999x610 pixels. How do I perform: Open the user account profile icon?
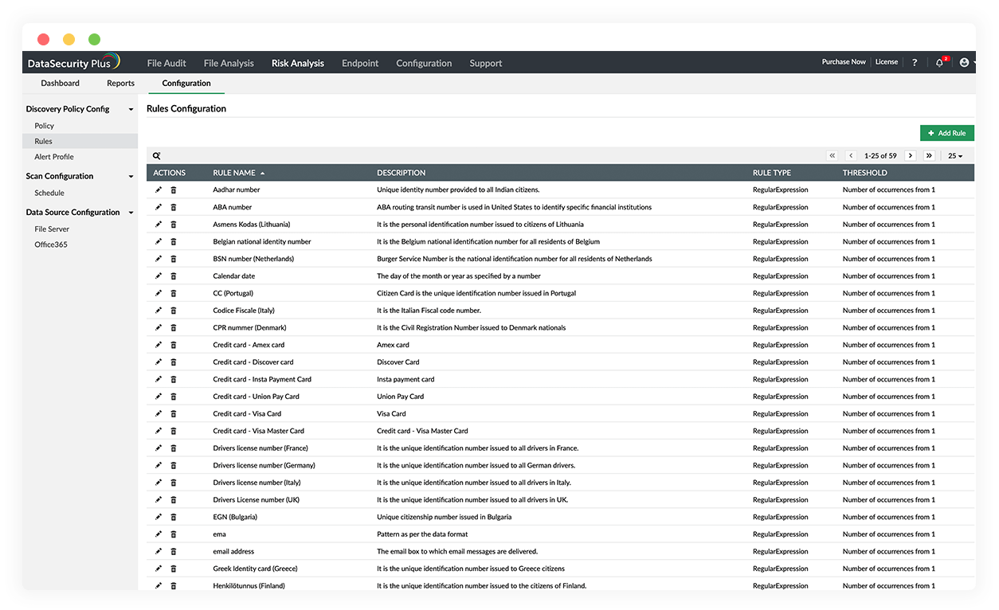963,62
